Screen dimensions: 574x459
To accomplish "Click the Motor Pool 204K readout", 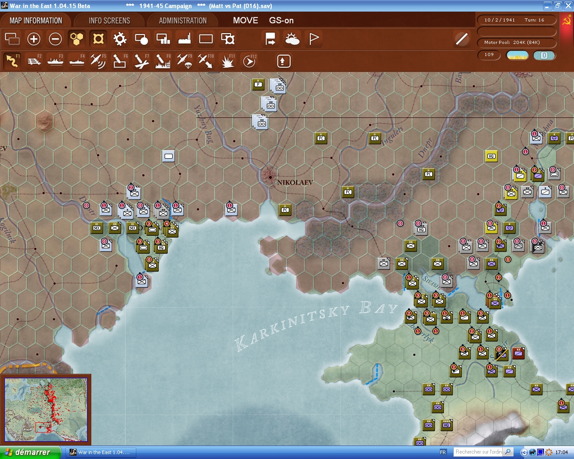I will tap(517, 43).
